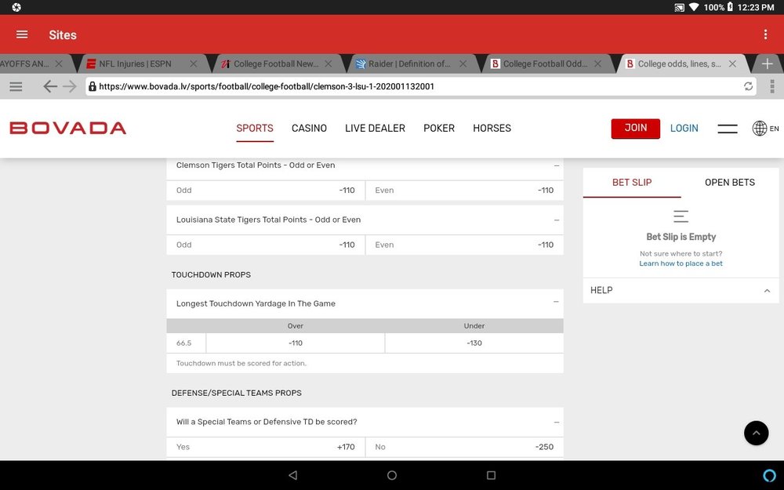Jump back to top with round arrow button
This screenshot has width=784, height=490.
pyautogui.click(x=756, y=433)
